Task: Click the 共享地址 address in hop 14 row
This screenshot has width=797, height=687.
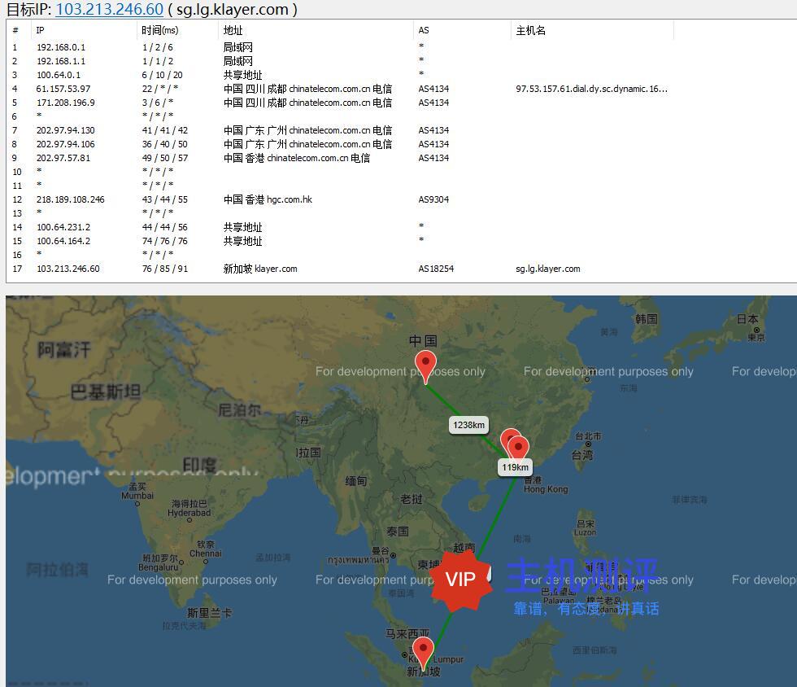Action: coord(243,227)
